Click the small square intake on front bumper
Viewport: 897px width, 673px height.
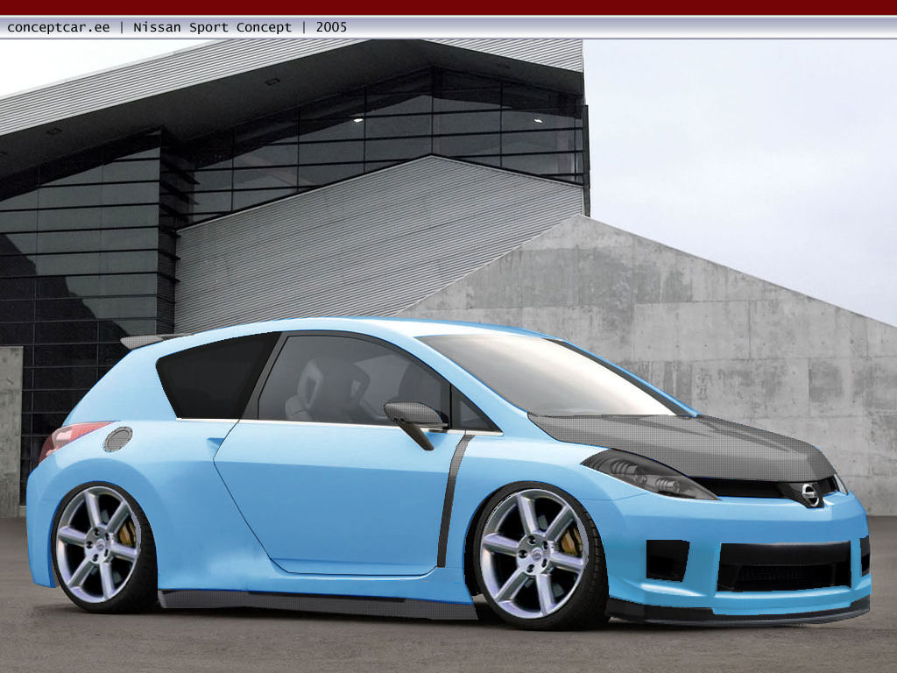(x=667, y=559)
